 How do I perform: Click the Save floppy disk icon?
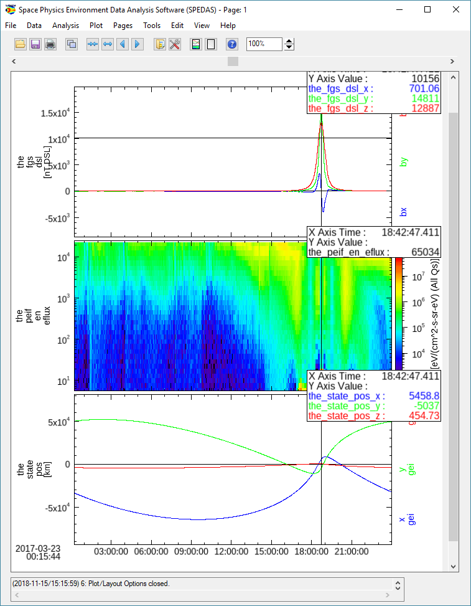click(35, 44)
